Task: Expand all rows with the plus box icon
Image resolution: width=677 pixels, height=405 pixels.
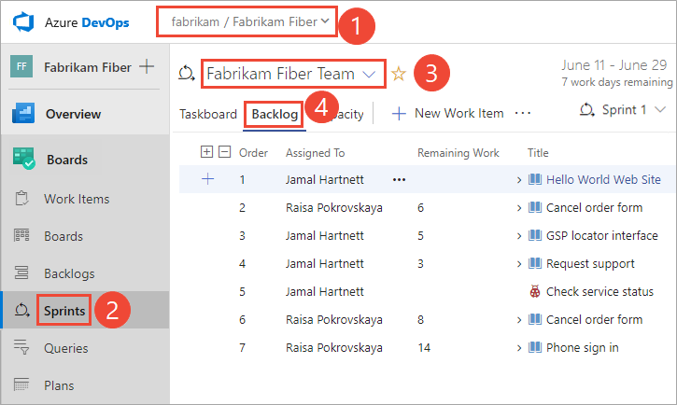Action: (206, 152)
